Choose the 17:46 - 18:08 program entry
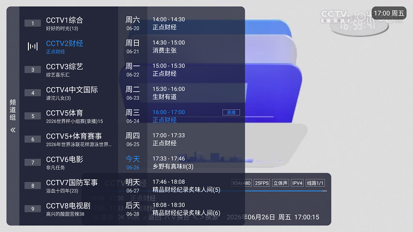Viewport: 413px width, 232px height. tap(196, 186)
